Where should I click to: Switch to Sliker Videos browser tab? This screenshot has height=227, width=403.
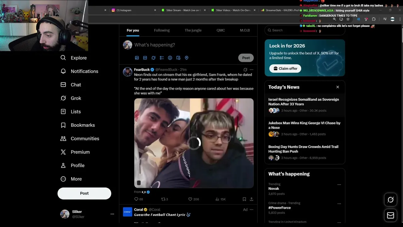click(x=233, y=10)
